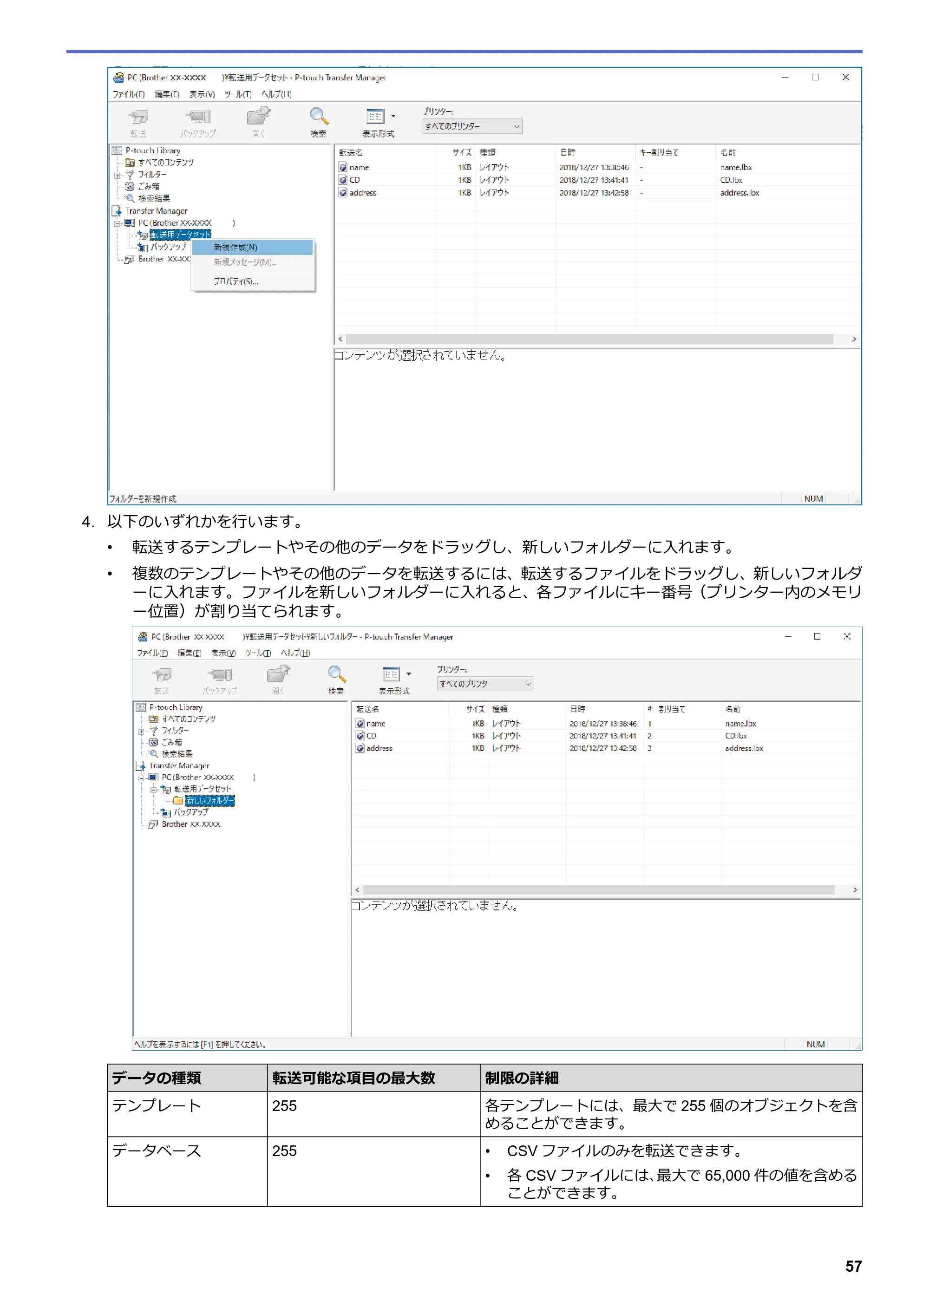929x1314 pixels.
Task: Select the CD file row in lower window
Action: pos(607,736)
